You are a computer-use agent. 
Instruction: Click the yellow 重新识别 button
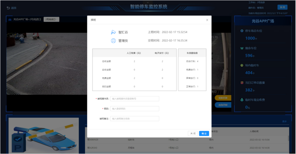click(223, 98)
